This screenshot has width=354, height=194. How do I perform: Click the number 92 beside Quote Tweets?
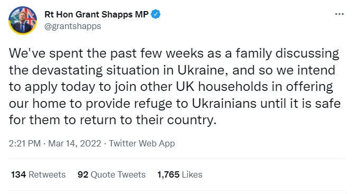[83, 174]
